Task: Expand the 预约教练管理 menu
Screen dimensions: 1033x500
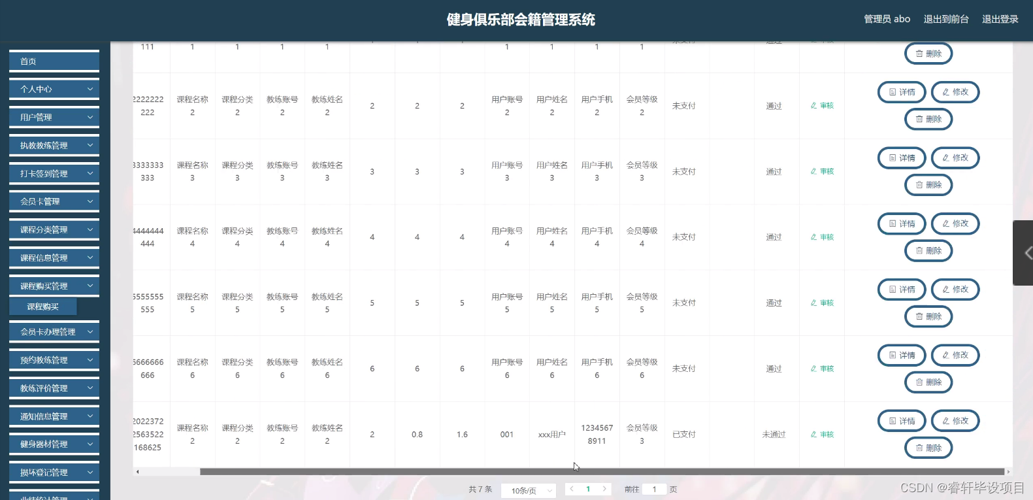Action: [54, 360]
